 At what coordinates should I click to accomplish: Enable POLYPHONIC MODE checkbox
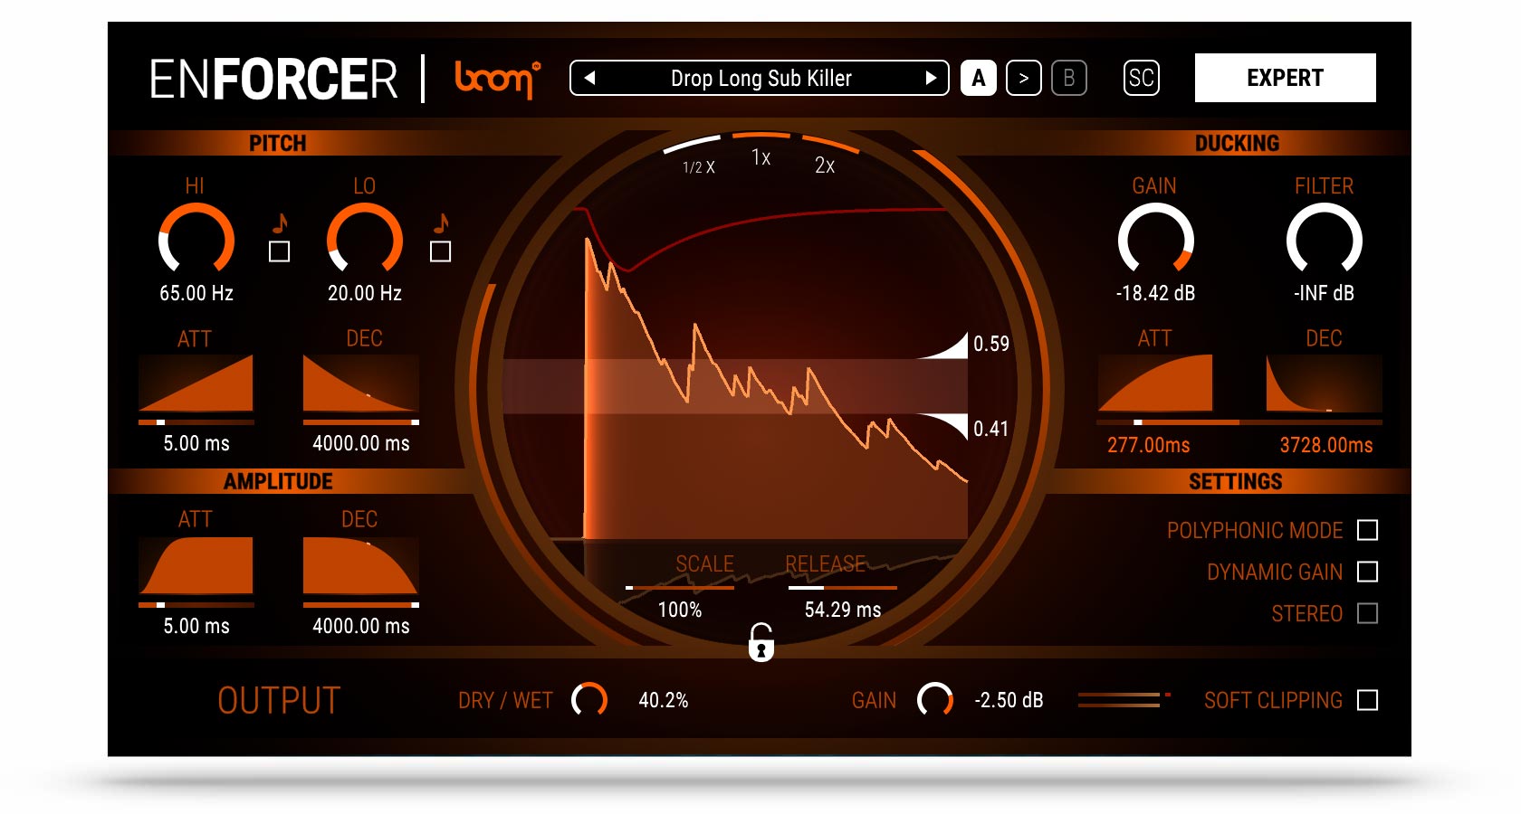point(1368,530)
